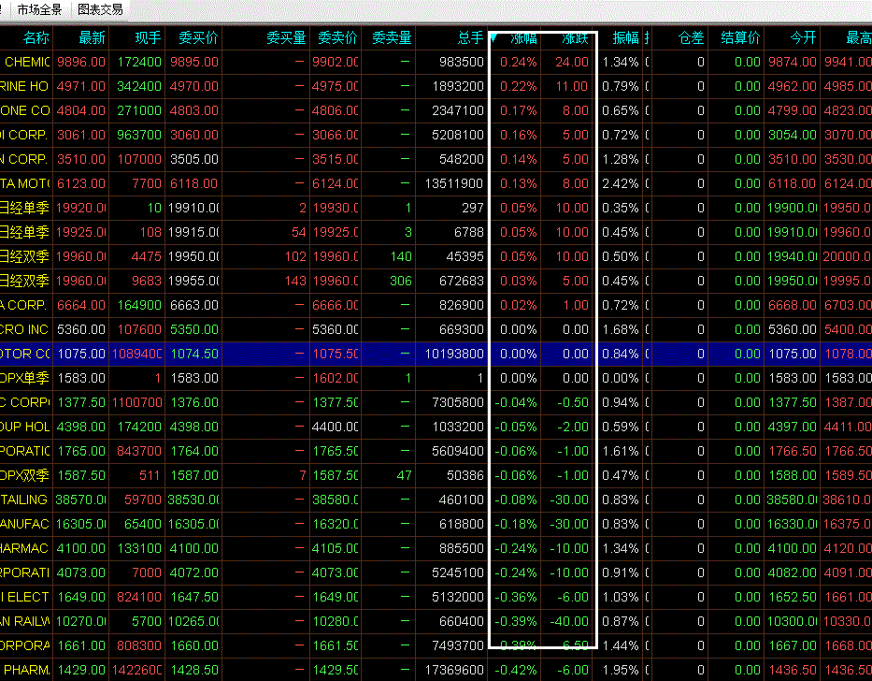Sort by the 涨跌 column header

[x=575, y=37]
